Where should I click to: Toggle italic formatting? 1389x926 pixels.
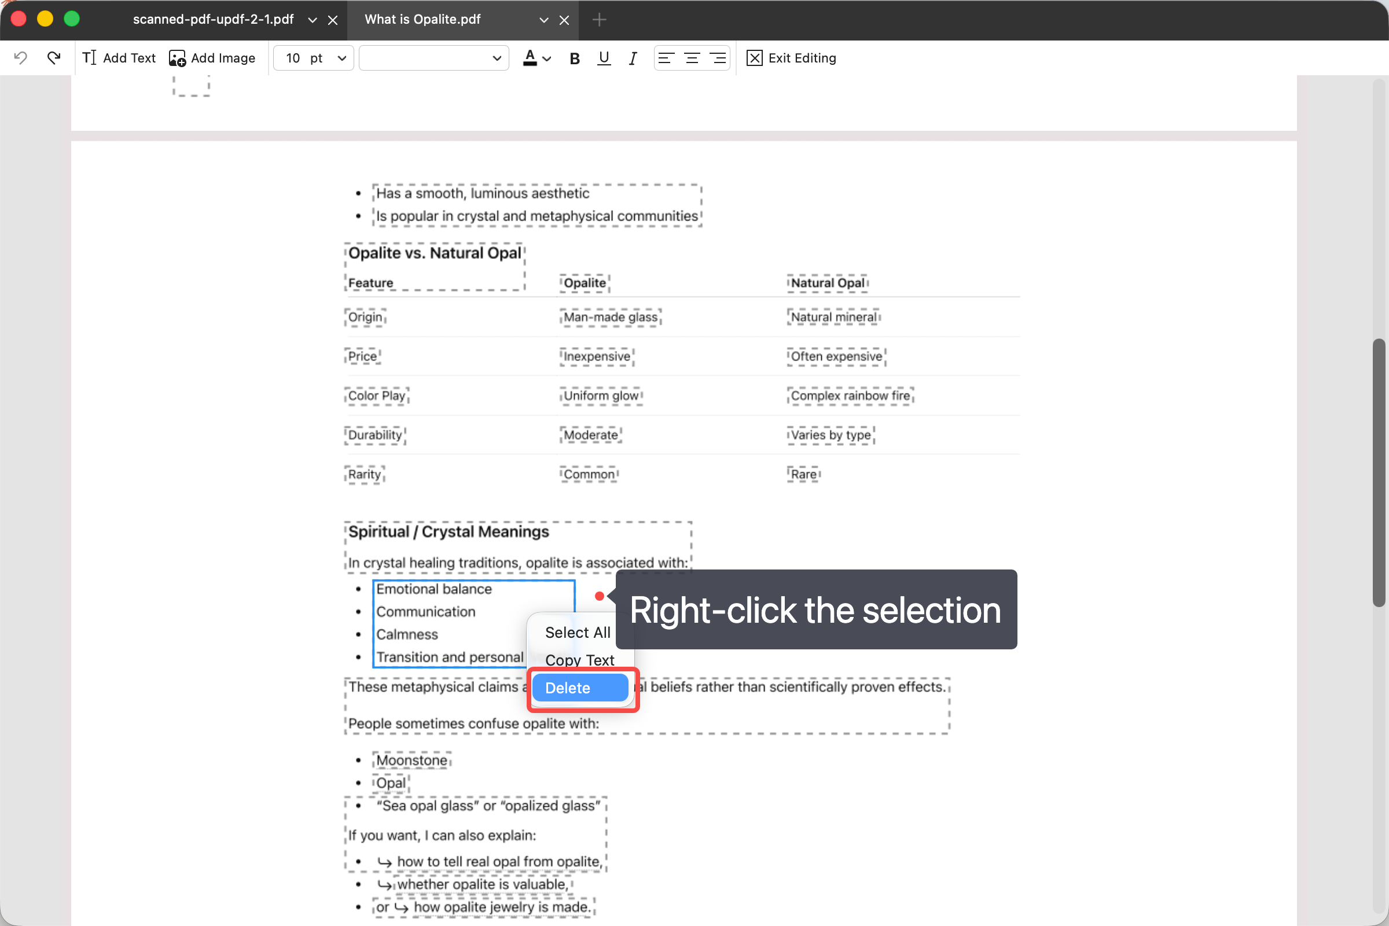(x=633, y=58)
